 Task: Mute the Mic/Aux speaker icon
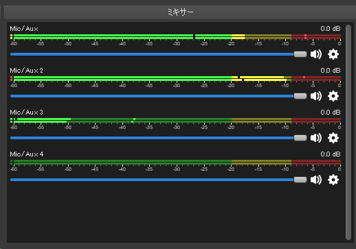[316, 54]
